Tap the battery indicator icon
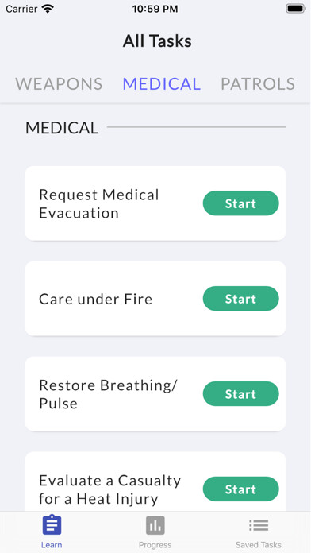 click(295, 9)
